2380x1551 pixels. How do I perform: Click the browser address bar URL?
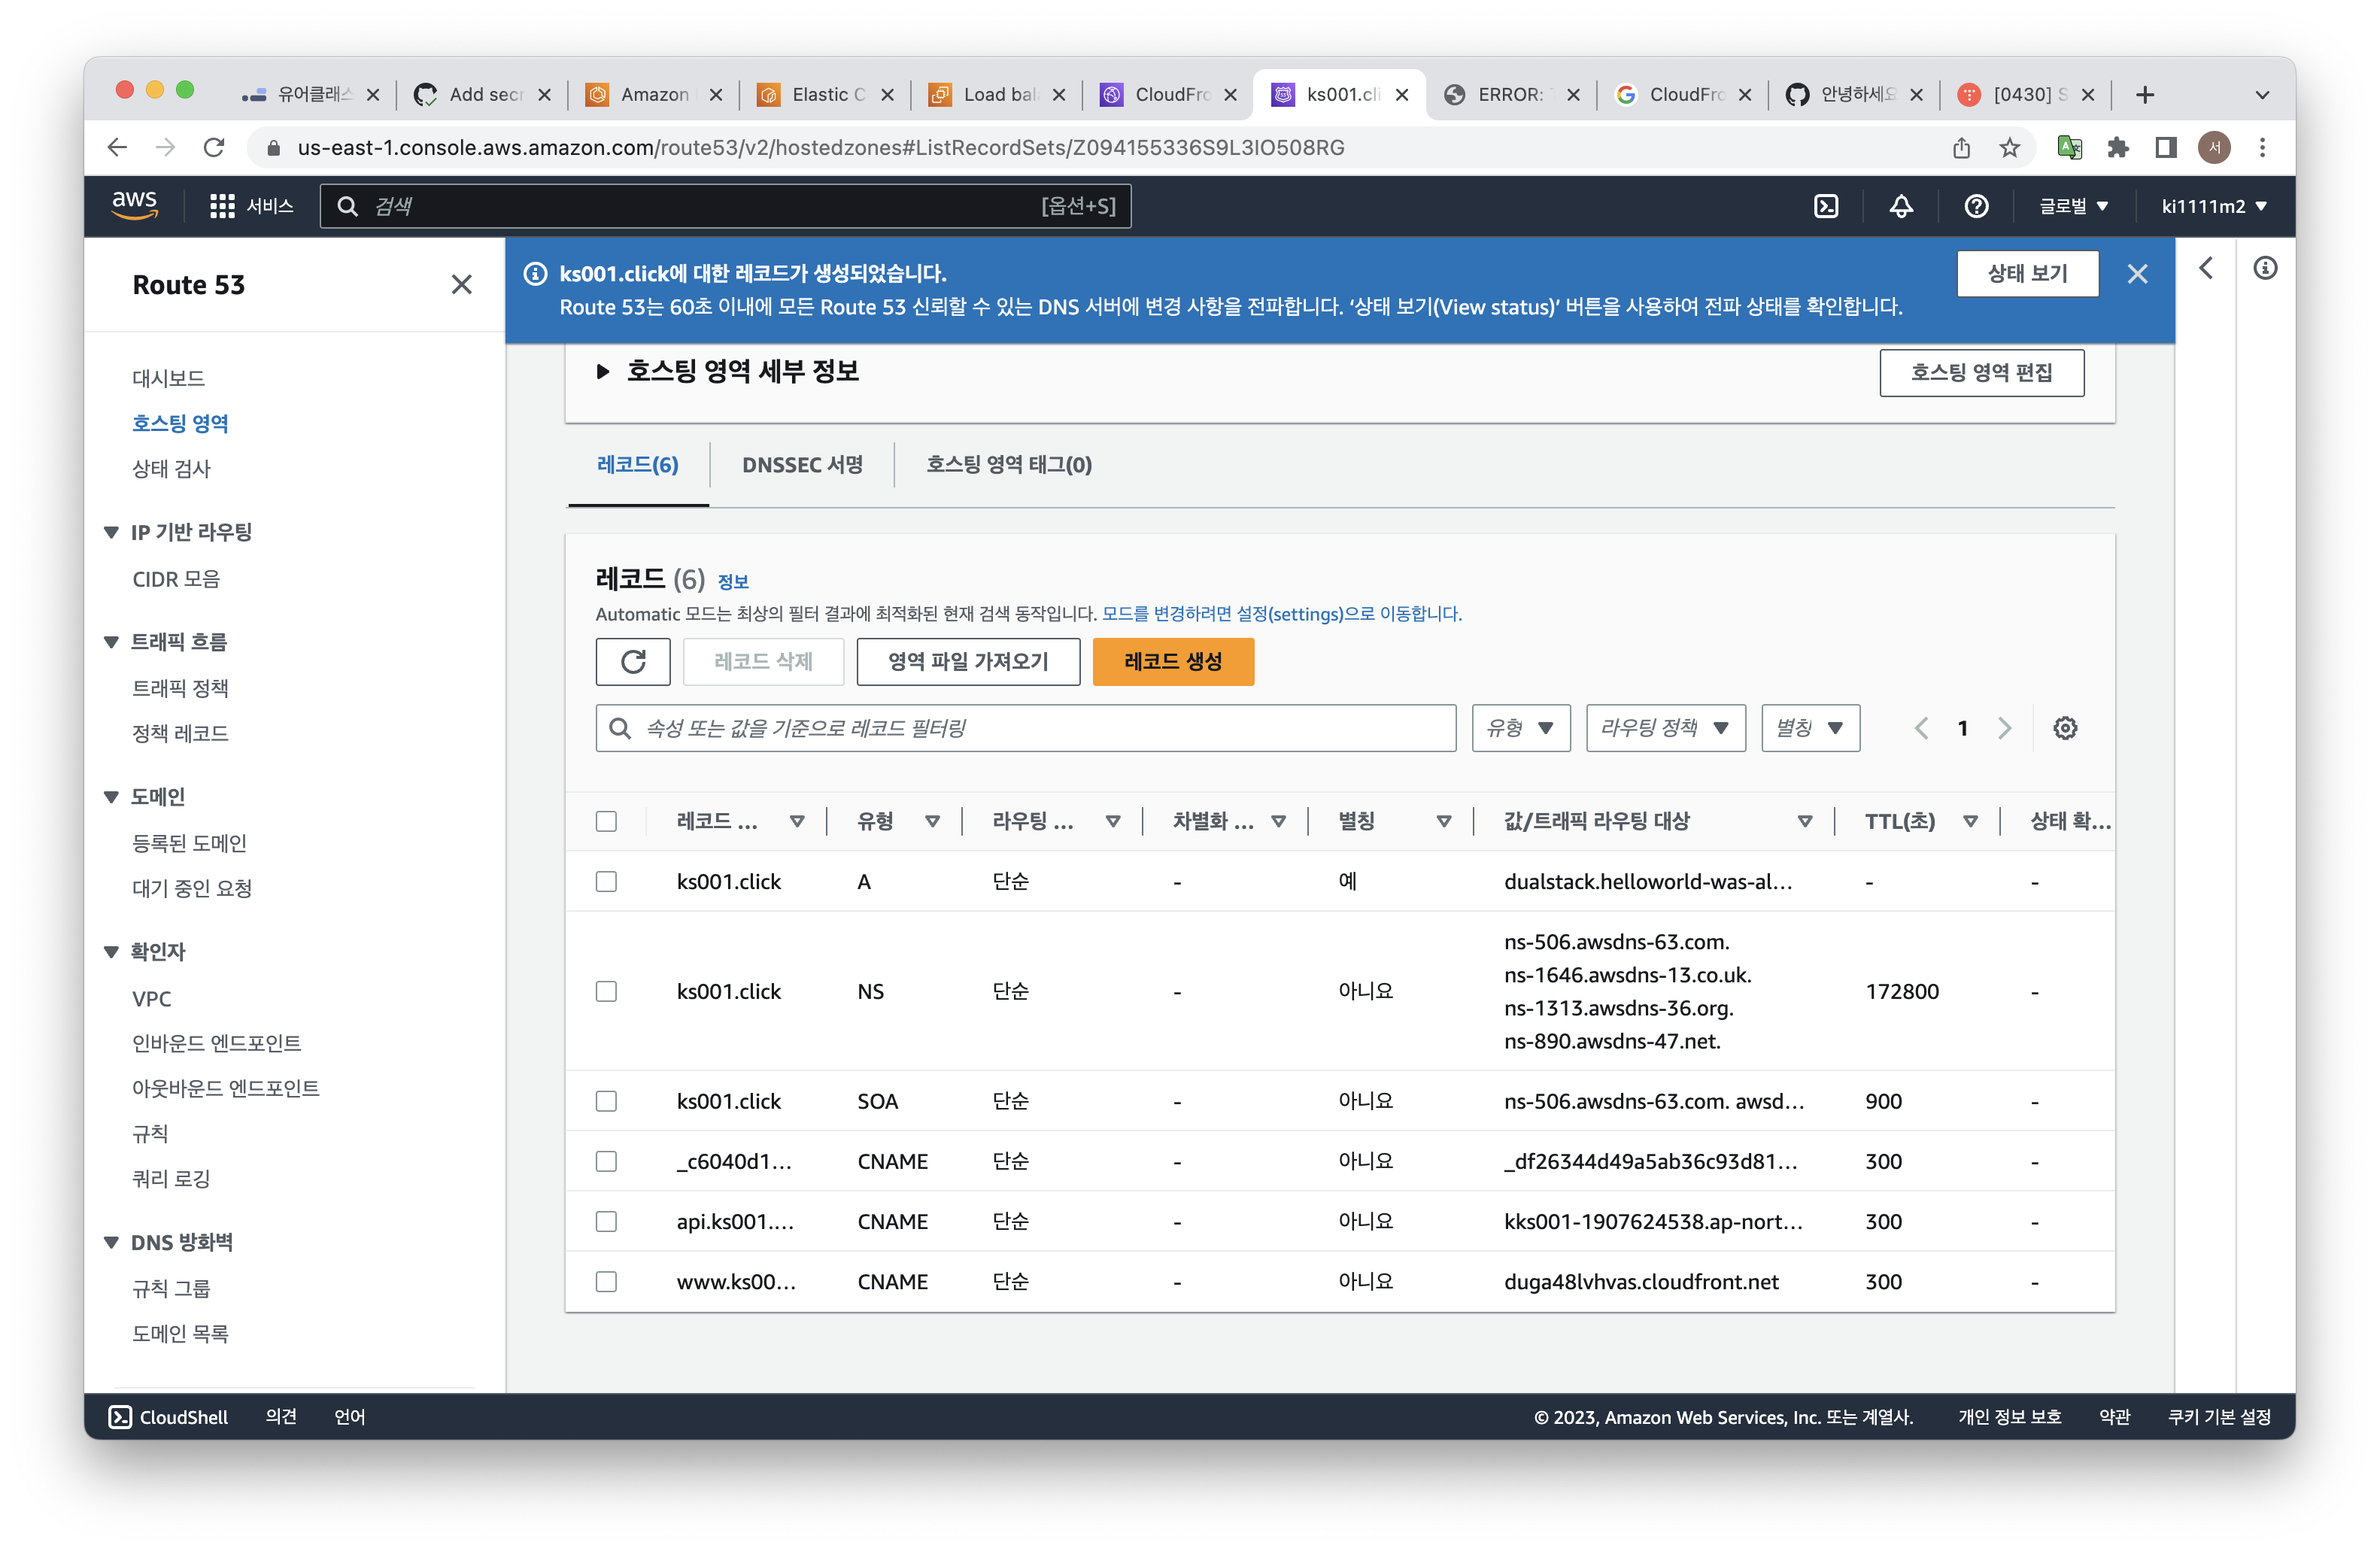pyautogui.click(x=820, y=148)
